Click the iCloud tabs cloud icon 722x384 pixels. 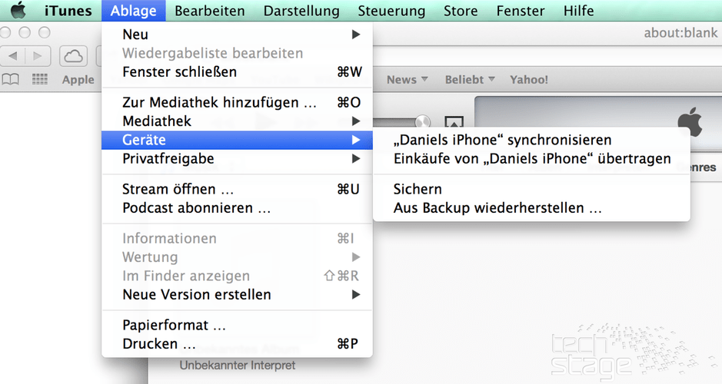74,55
